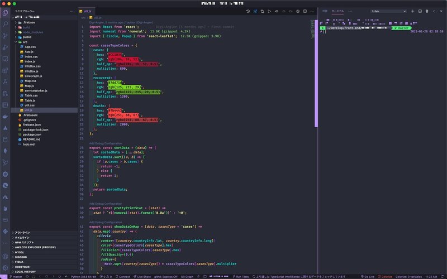Open README.md in file explorer
447x279 pixels.
click(44, 139)
